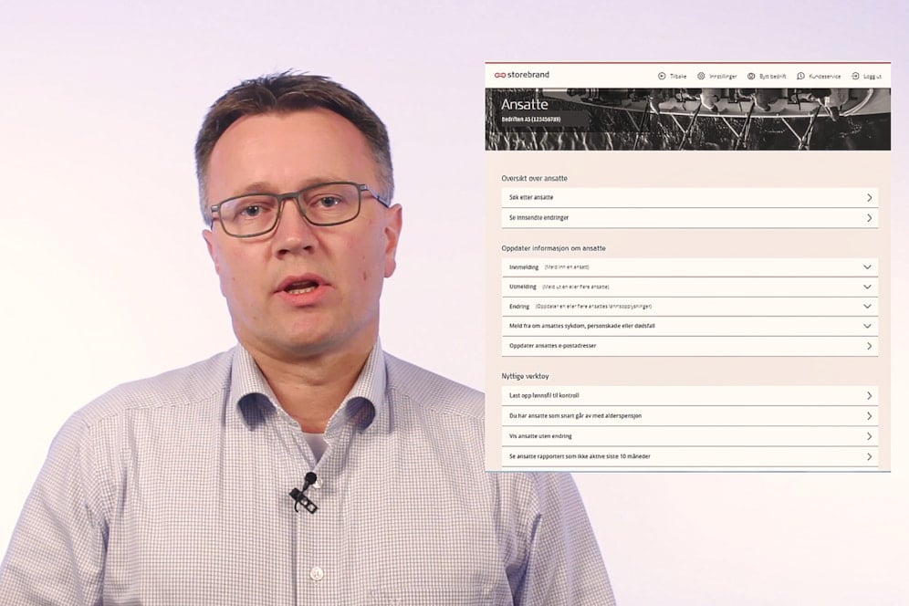Expand the Endring section
This screenshot has height=606, width=909.
click(x=867, y=307)
